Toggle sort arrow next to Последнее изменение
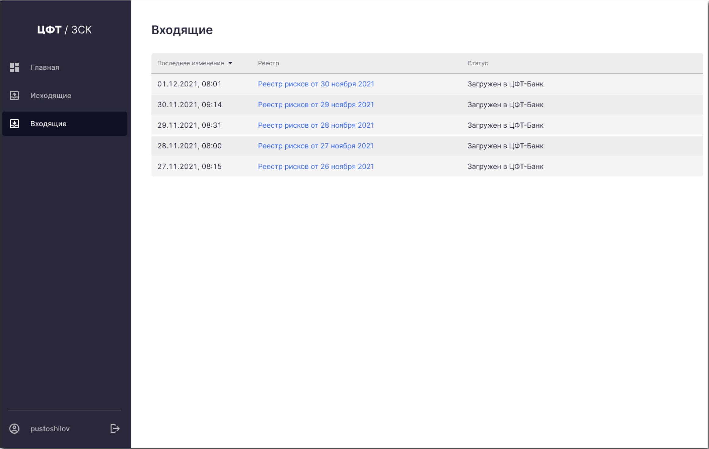This screenshot has height=449, width=709. [230, 63]
